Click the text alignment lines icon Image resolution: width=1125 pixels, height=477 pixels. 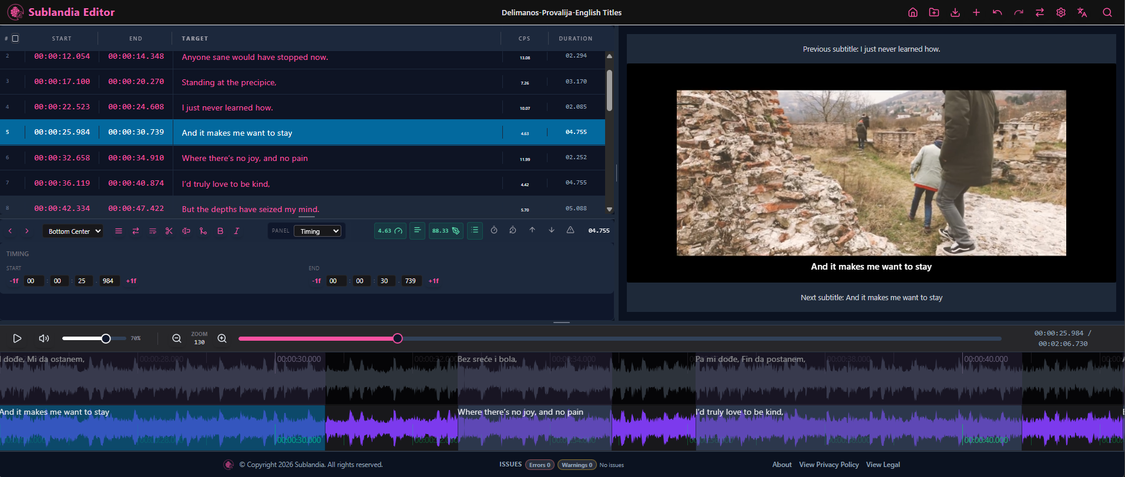(x=119, y=231)
